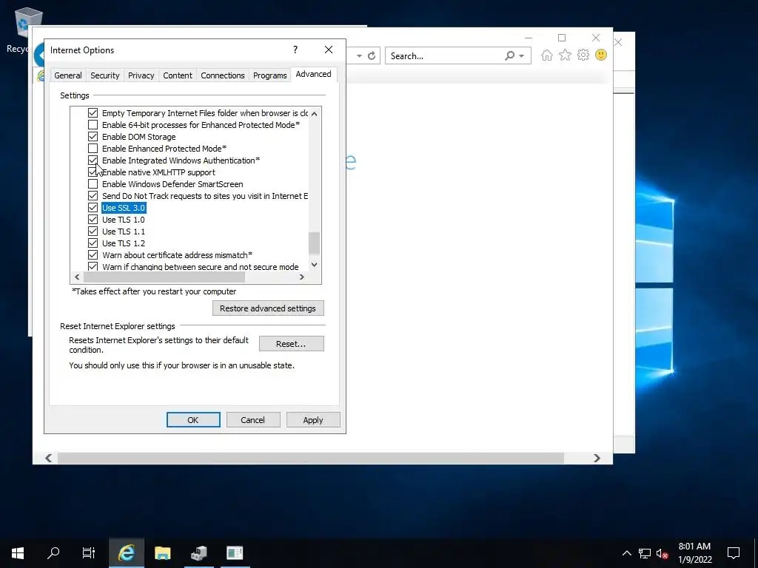758x568 pixels.
Task: Toggle Send Do Not Track requests checkbox
Action: [x=93, y=195]
